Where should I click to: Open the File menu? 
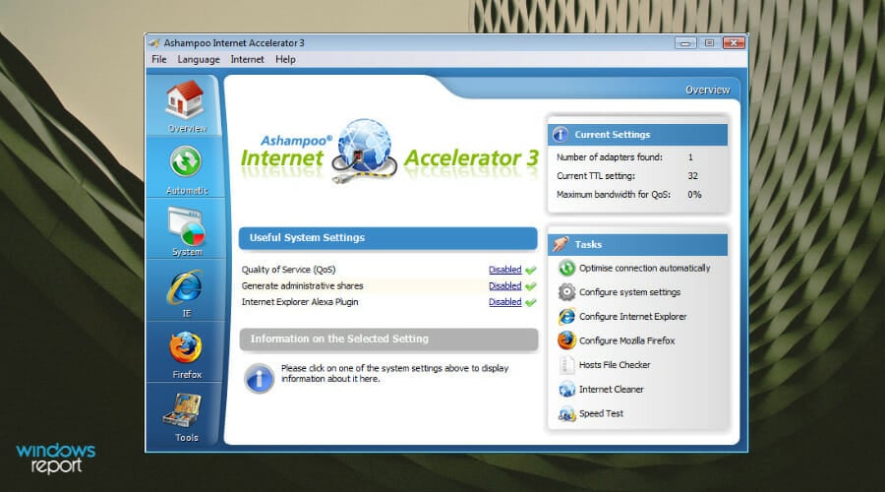159,59
